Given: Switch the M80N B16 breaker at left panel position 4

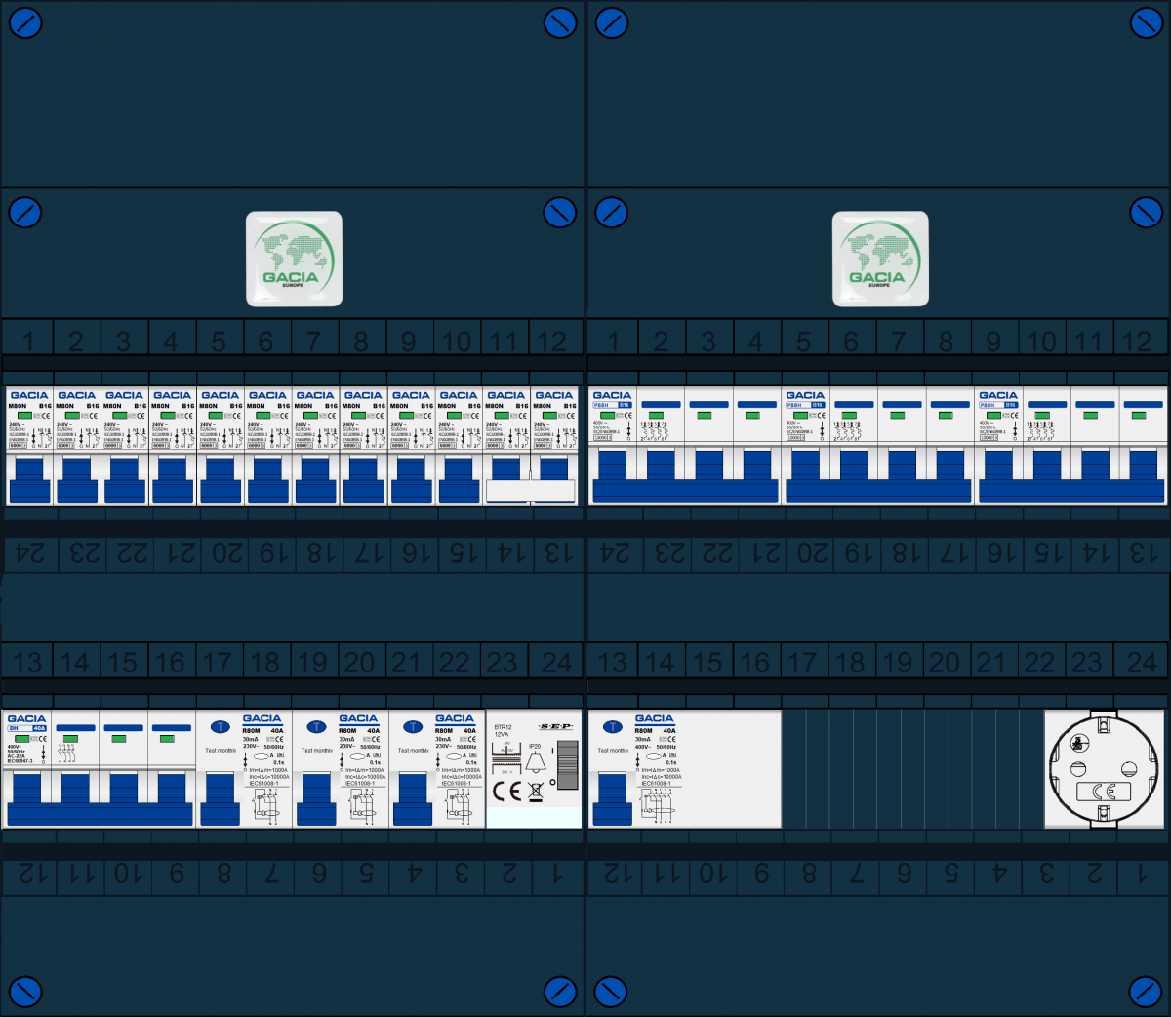Looking at the screenshot, I should [173, 478].
